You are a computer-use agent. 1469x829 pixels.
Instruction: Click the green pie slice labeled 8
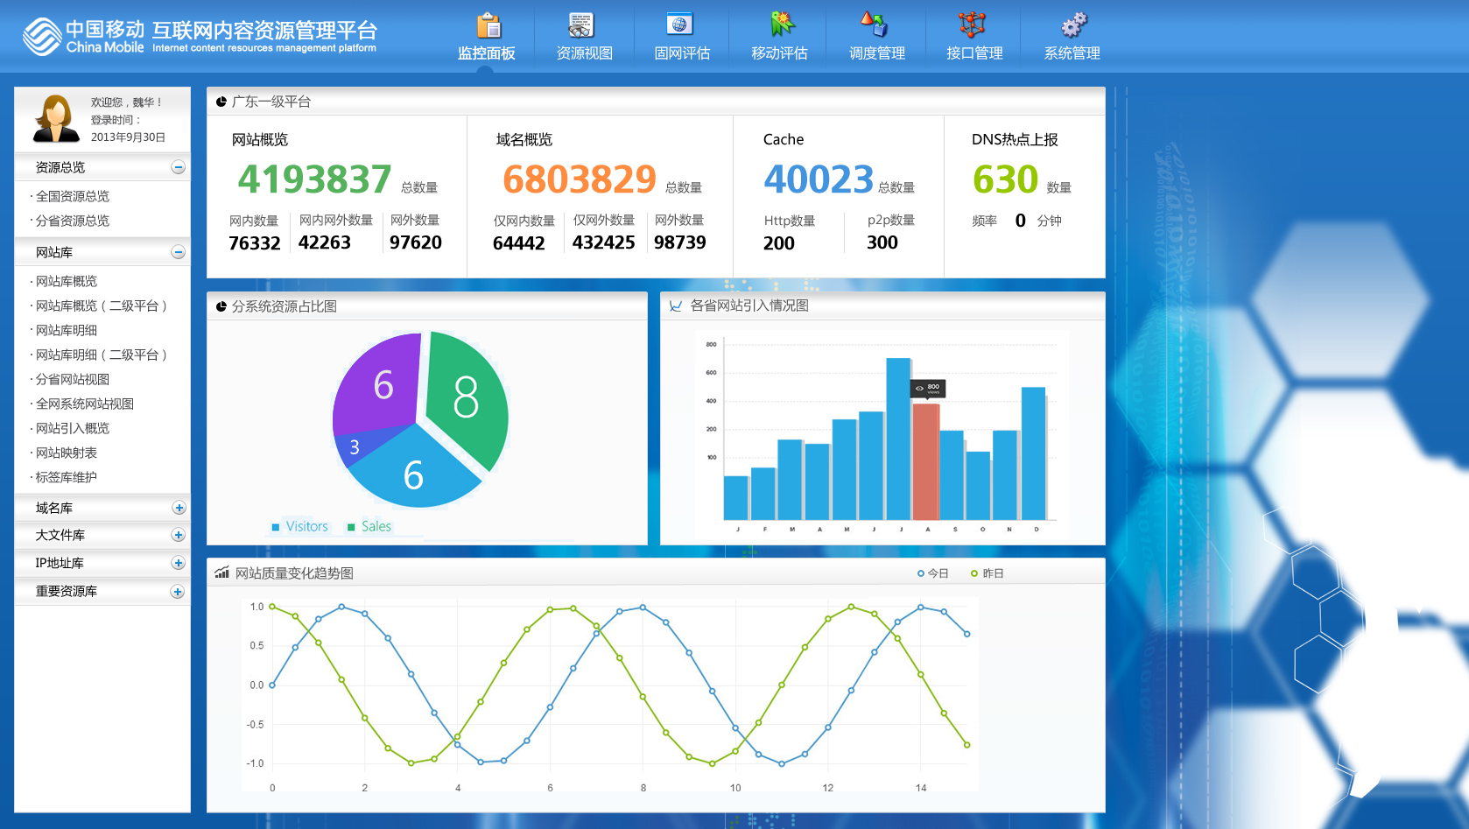(467, 398)
